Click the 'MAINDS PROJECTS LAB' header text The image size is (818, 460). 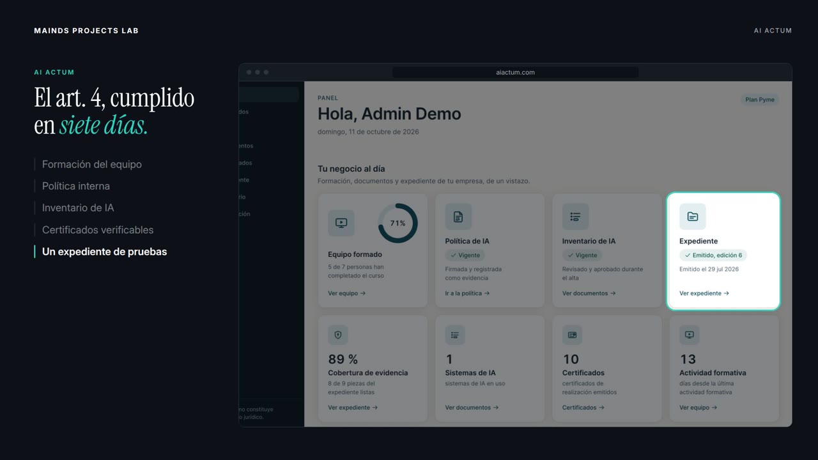pyautogui.click(x=86, y=31)
